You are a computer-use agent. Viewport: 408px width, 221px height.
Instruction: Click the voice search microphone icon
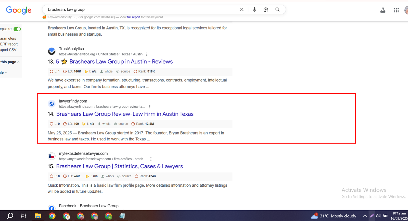[x=254, y=10]
